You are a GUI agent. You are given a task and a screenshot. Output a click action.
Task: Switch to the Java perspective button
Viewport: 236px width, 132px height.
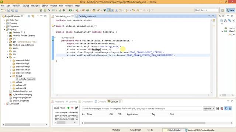(x=230, y=10)
